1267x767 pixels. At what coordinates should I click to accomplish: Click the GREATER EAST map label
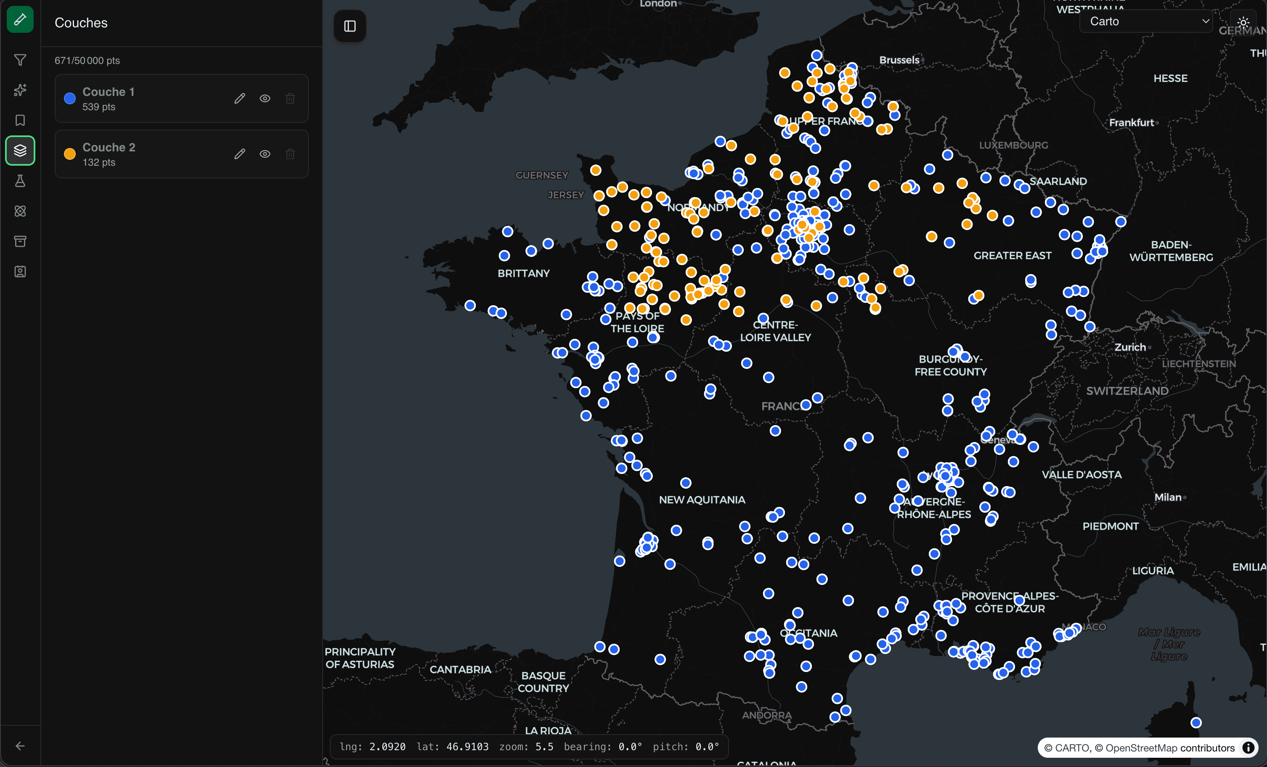point(1013,256)
